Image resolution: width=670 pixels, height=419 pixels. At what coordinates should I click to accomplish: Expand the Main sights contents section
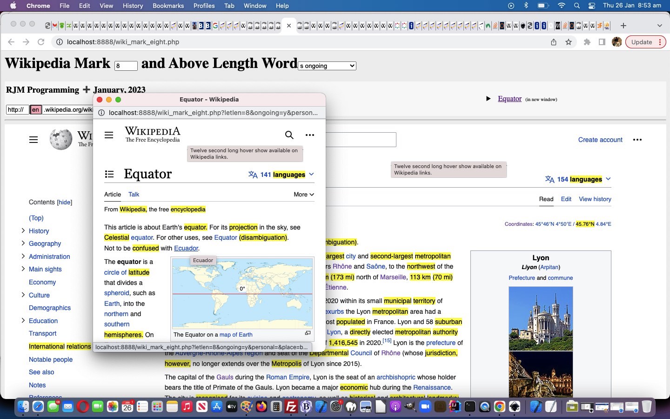coord(23,269)
